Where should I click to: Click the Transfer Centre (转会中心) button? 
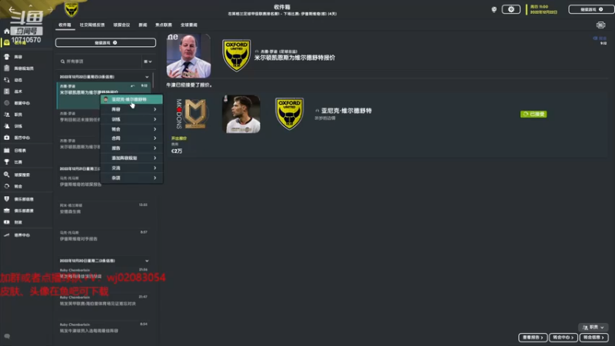tap(563, 338)
